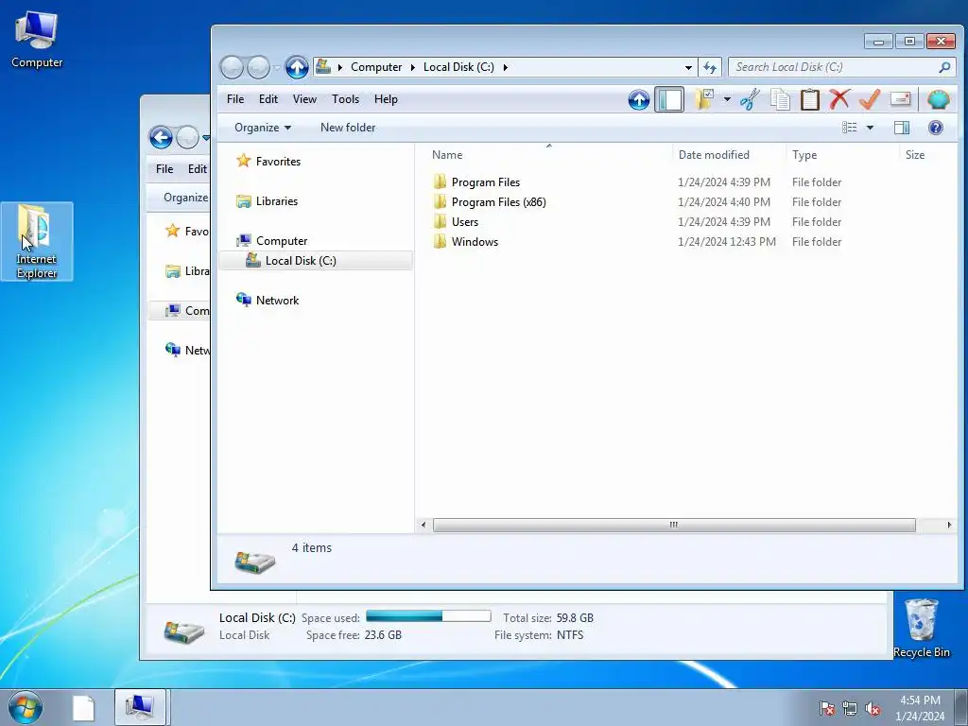Toggle the navigation pane toolbar button
The width and height of the screenshot is (968, 726).
669,99
